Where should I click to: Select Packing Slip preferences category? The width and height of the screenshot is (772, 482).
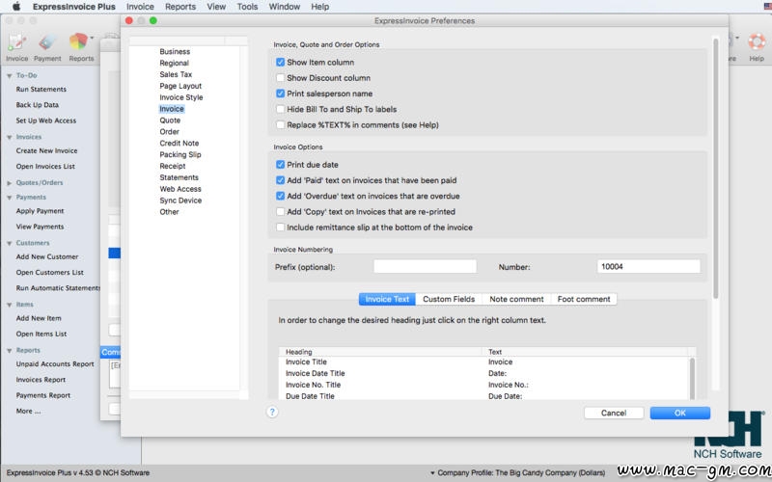(180, 154)
